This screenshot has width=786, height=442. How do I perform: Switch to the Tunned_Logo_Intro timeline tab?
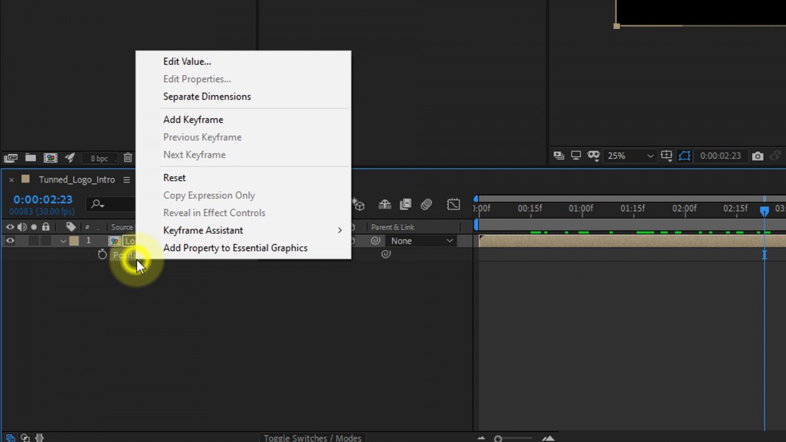pyautogui.click(x=77, y=179)
